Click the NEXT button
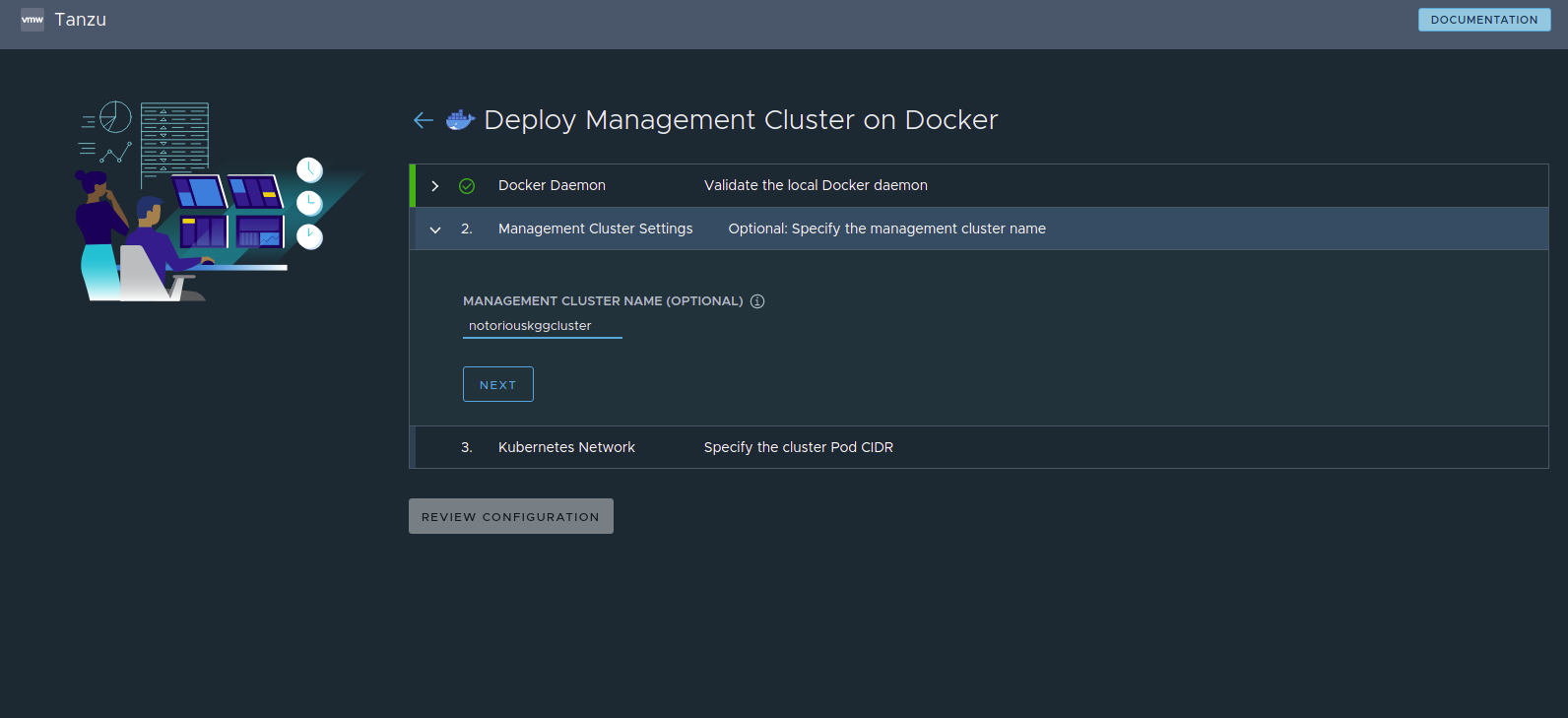The width and height of the screenshot is (1568, 718). [x=498, y=384]
